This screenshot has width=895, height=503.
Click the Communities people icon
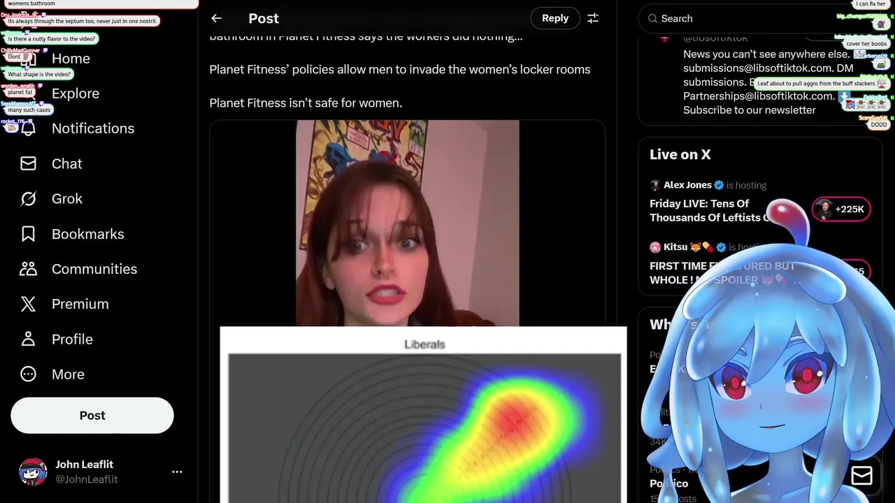[28, 269]
